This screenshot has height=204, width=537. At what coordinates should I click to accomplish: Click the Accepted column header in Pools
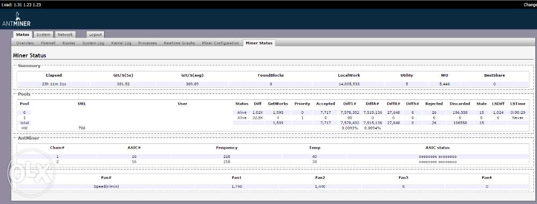(x=325, y=104)
